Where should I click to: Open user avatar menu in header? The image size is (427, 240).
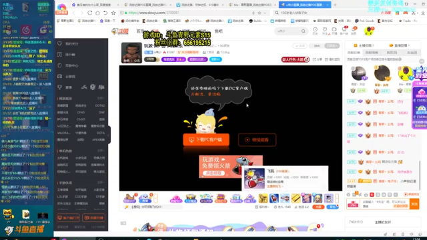tap(369, 31)
